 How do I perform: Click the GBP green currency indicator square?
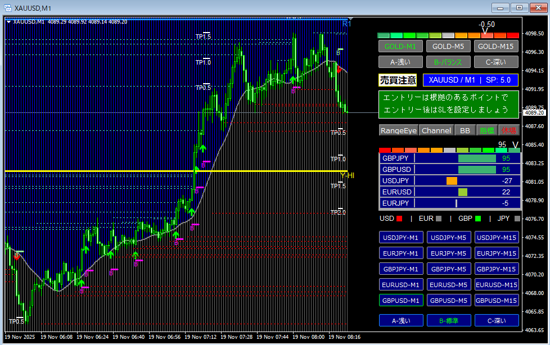pyautogui.click(x=479, y=219)
